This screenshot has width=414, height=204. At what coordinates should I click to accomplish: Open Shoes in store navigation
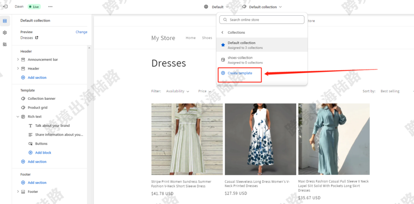pos(207,38)
